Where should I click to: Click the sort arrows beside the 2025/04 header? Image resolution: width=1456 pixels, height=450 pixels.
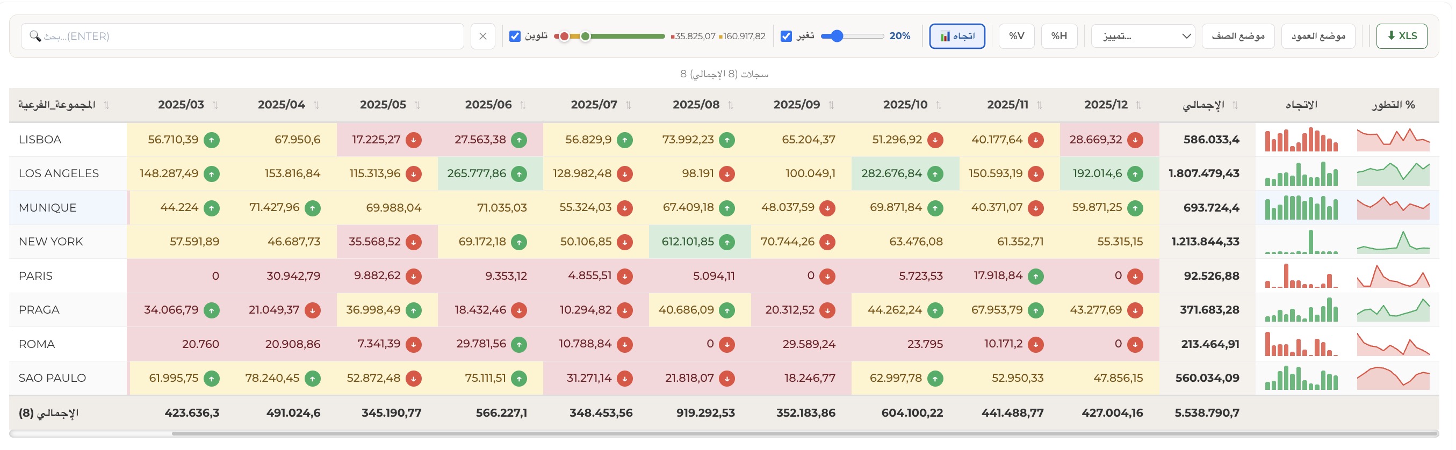(x=316, y=105)
